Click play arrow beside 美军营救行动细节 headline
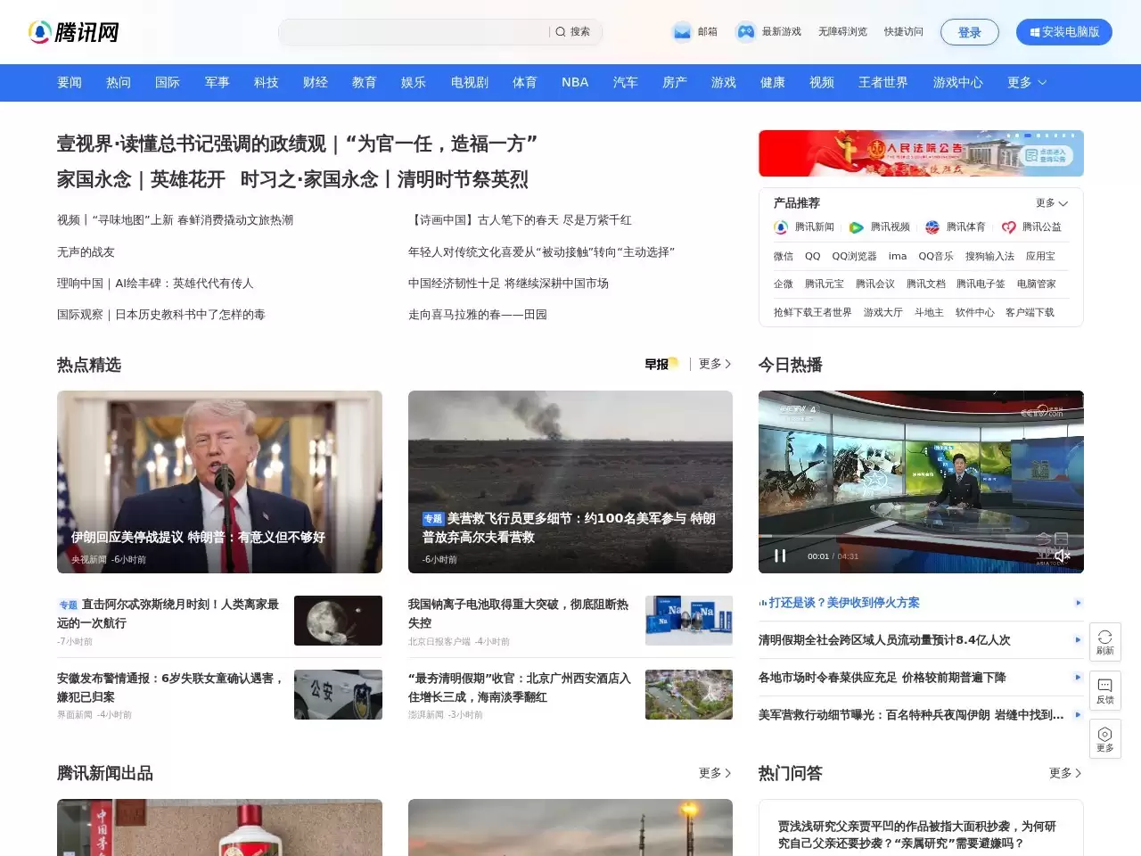 1078,715
